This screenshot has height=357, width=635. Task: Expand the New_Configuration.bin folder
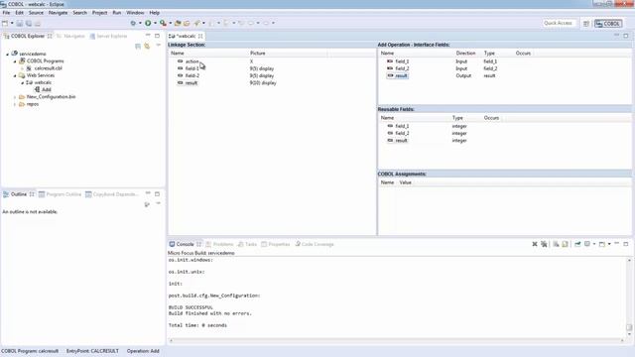pyautogui.click(x=15, y=97)
